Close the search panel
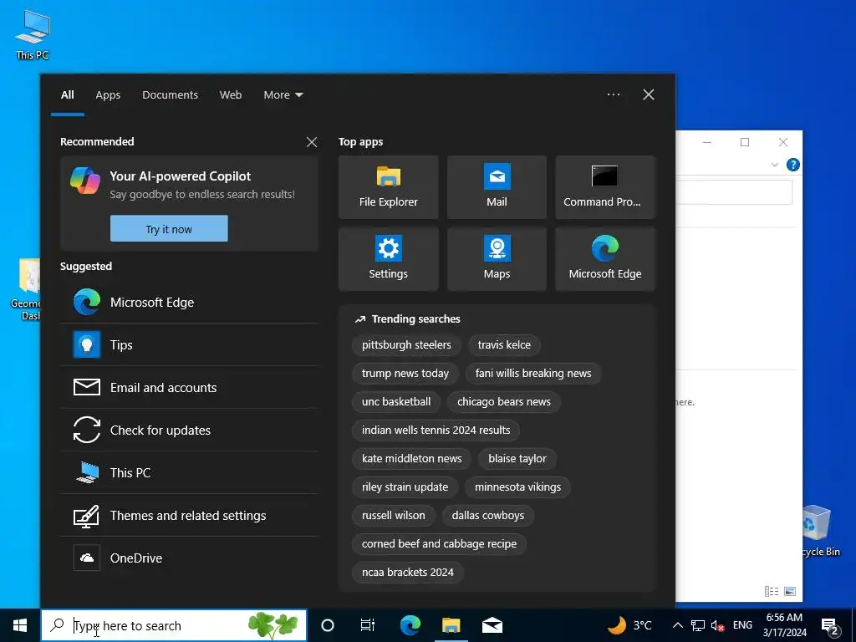This screenshot has width=856, height=642. coord(649,94)
